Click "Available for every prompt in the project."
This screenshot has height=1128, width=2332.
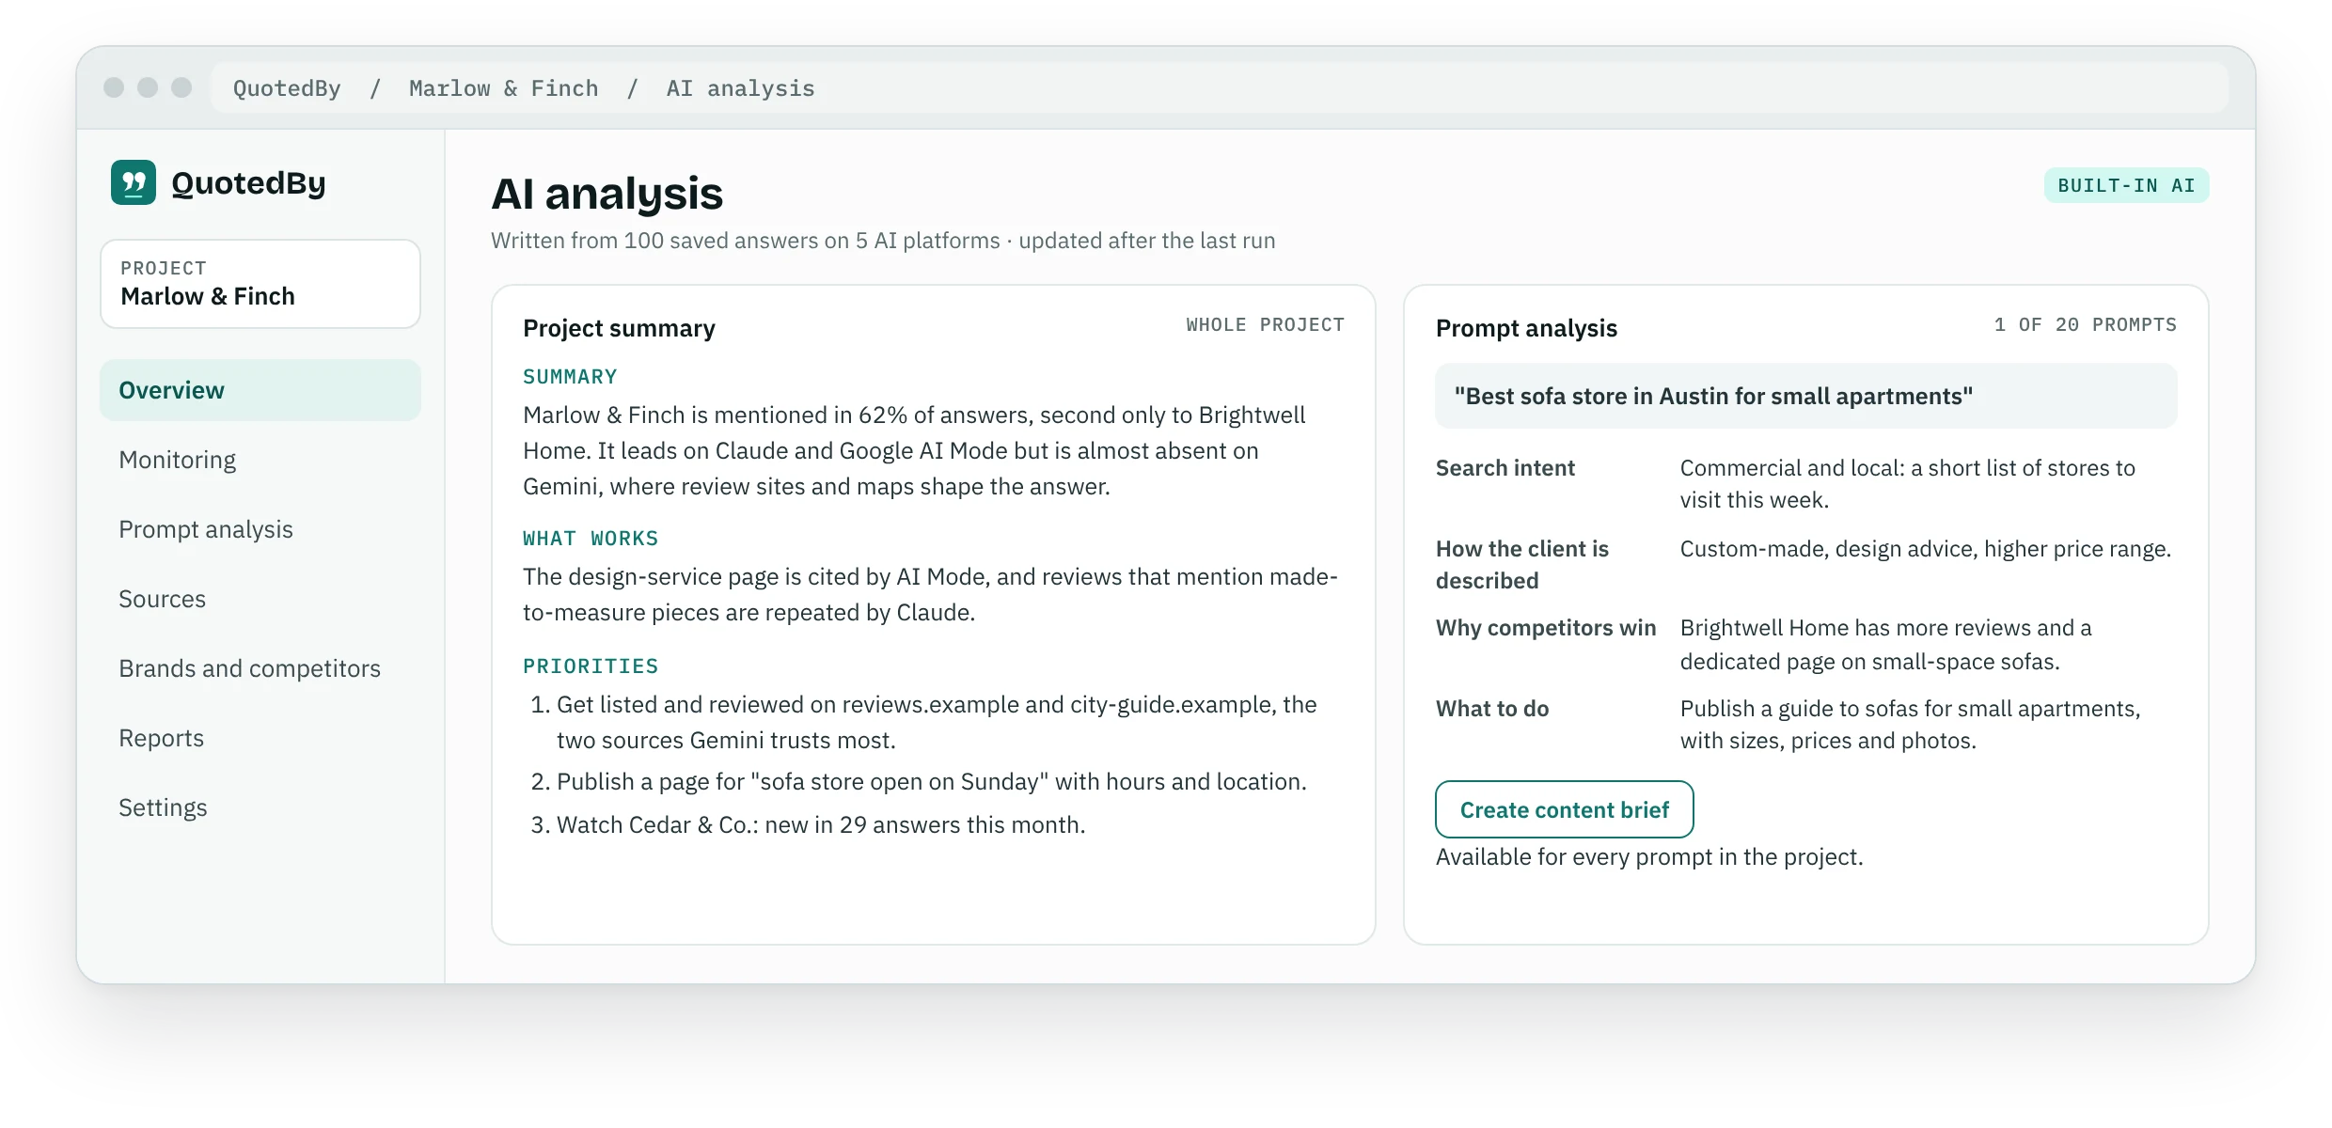(1649, 856)
